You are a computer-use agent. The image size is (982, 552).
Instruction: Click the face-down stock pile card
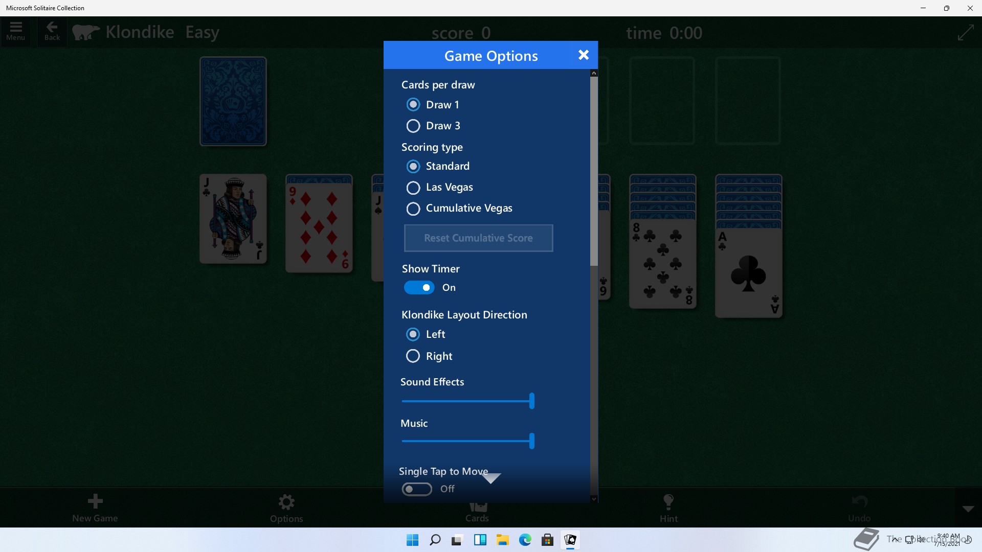pos(233,101)
